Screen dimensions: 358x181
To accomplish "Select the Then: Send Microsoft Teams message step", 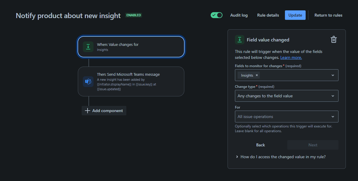I will point(131,81).
